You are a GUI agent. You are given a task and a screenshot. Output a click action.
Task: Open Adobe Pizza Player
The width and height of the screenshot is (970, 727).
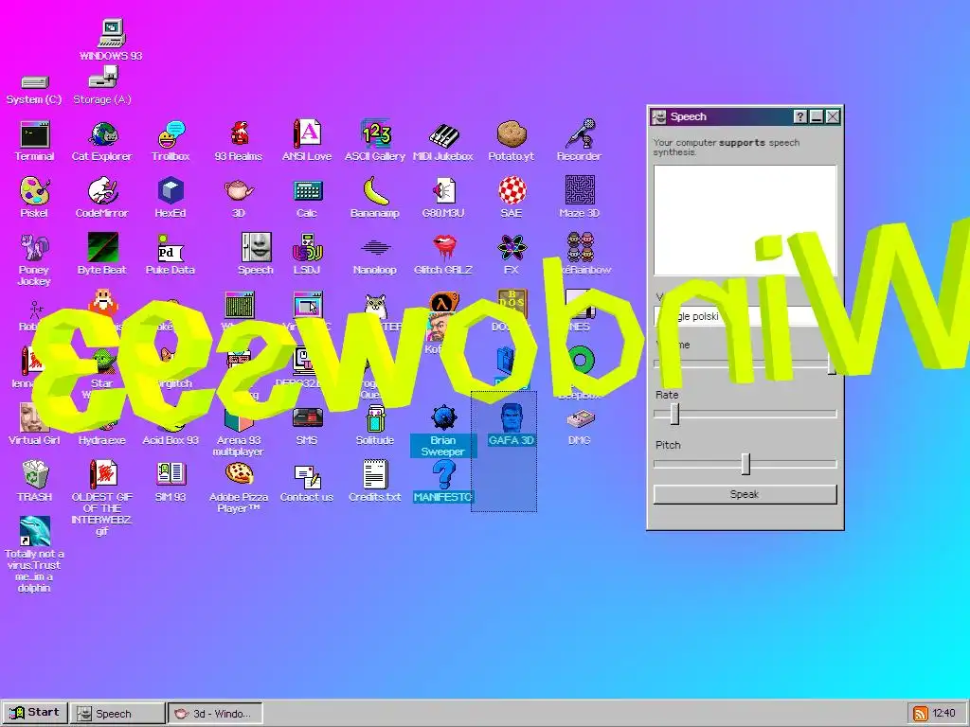point(239,488)
